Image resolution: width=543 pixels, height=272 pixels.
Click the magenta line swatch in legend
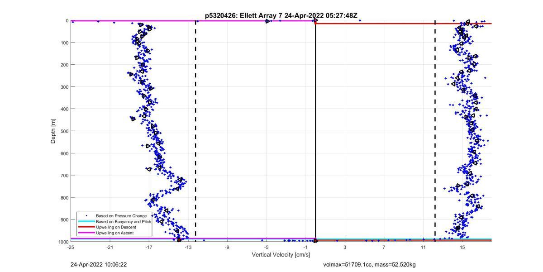86,233
